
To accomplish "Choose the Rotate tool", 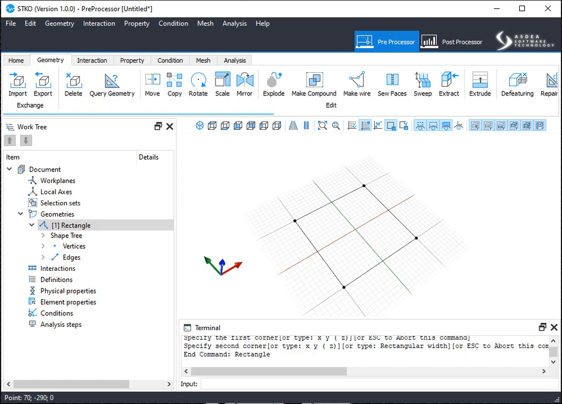I will point(198,84).
